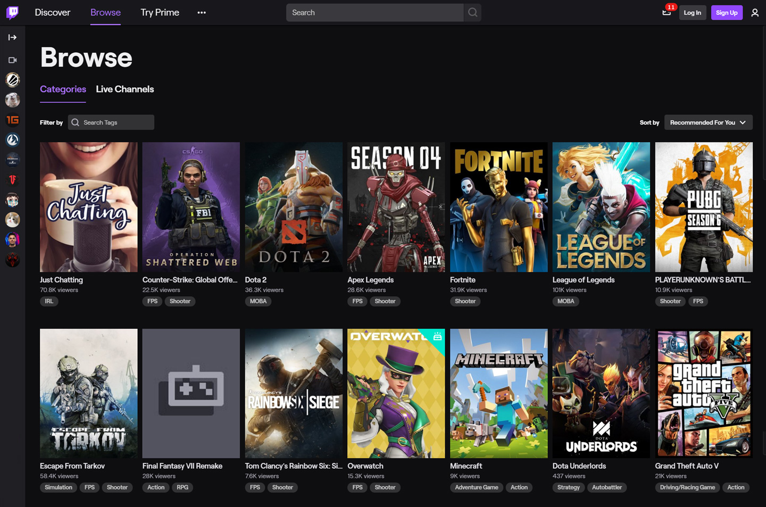Screen dimensions: 766x507
Task: Click the video camera followed channels icon
Action: 12,60
